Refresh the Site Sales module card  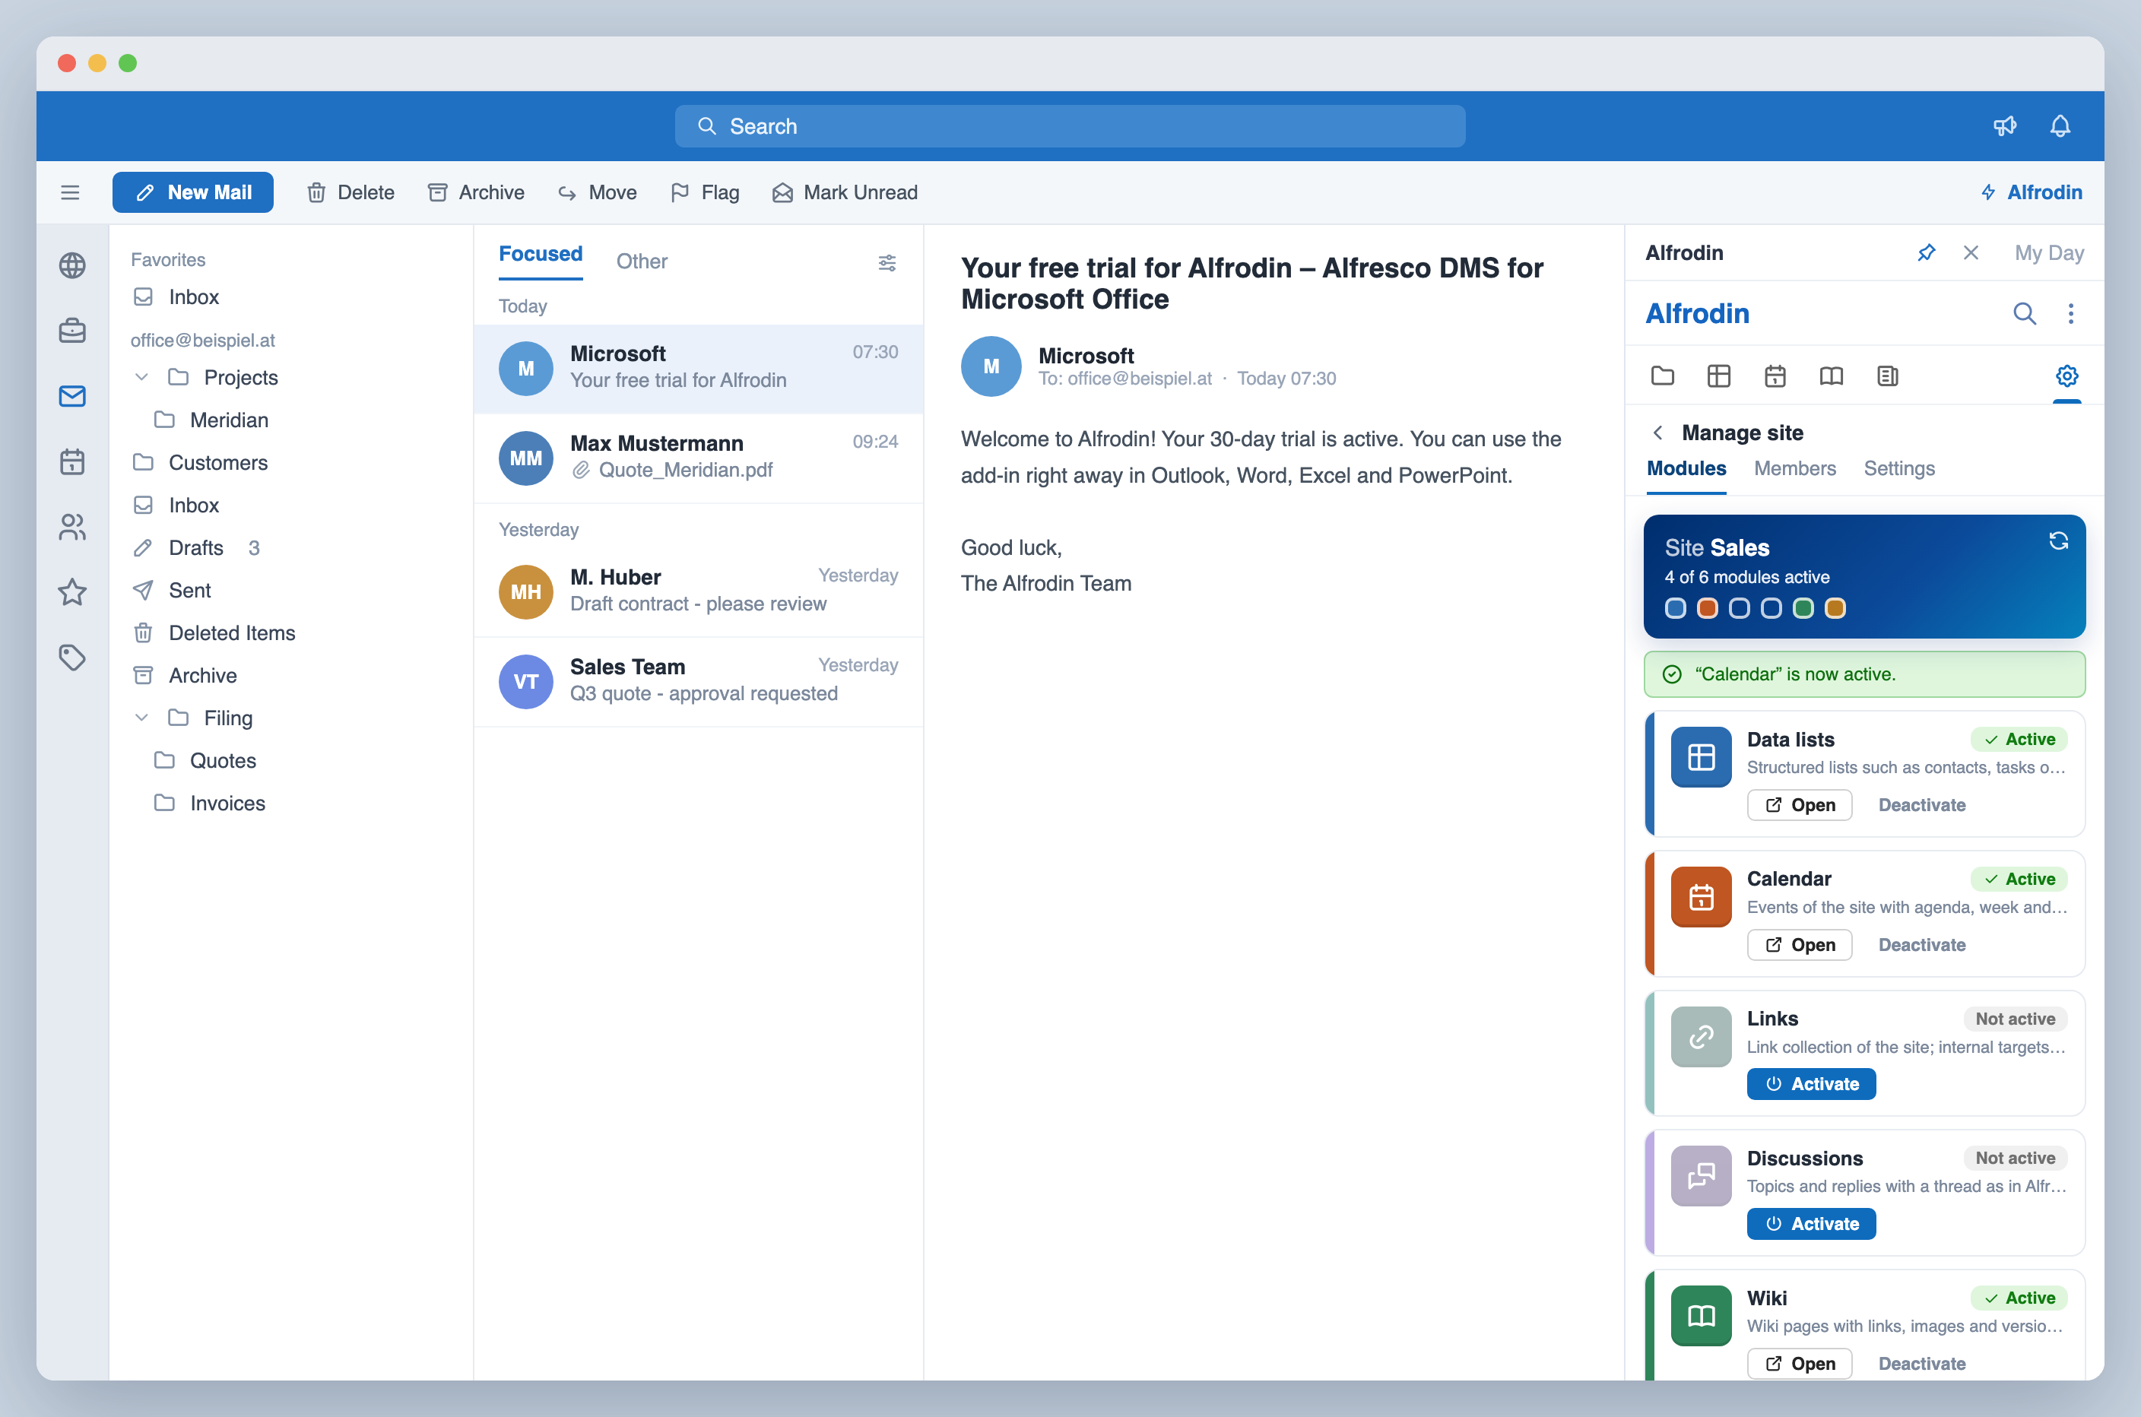2058,540
